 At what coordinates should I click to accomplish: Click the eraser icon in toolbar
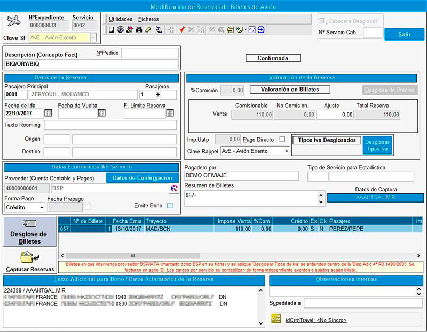click(148, 30)
